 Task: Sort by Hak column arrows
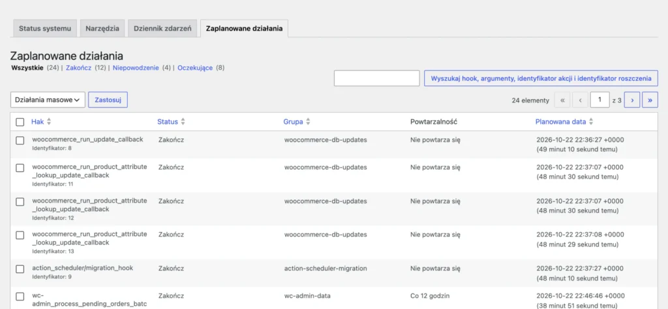(x=48, y=122)
